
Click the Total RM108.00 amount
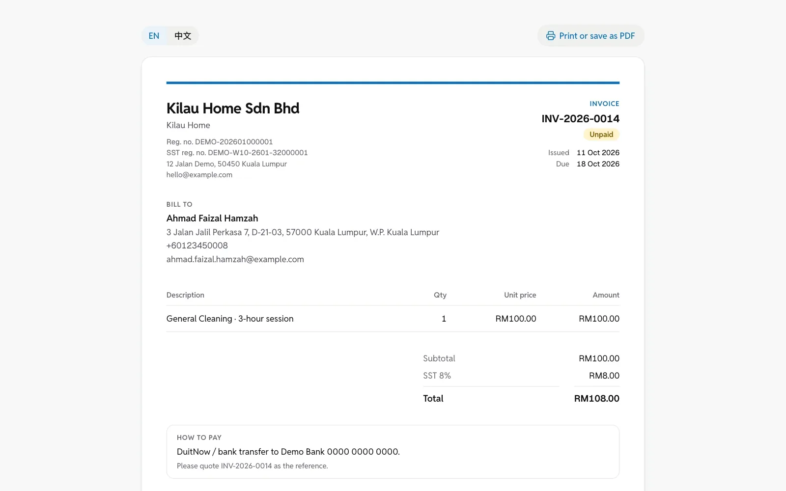point(596,399)
